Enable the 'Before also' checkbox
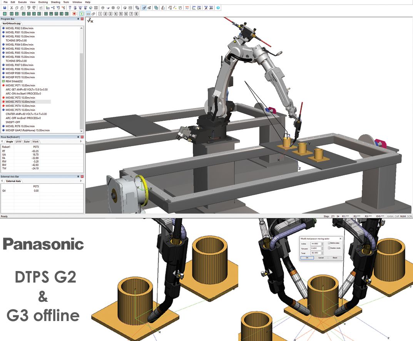413x341 pixels. coord(328,243)
